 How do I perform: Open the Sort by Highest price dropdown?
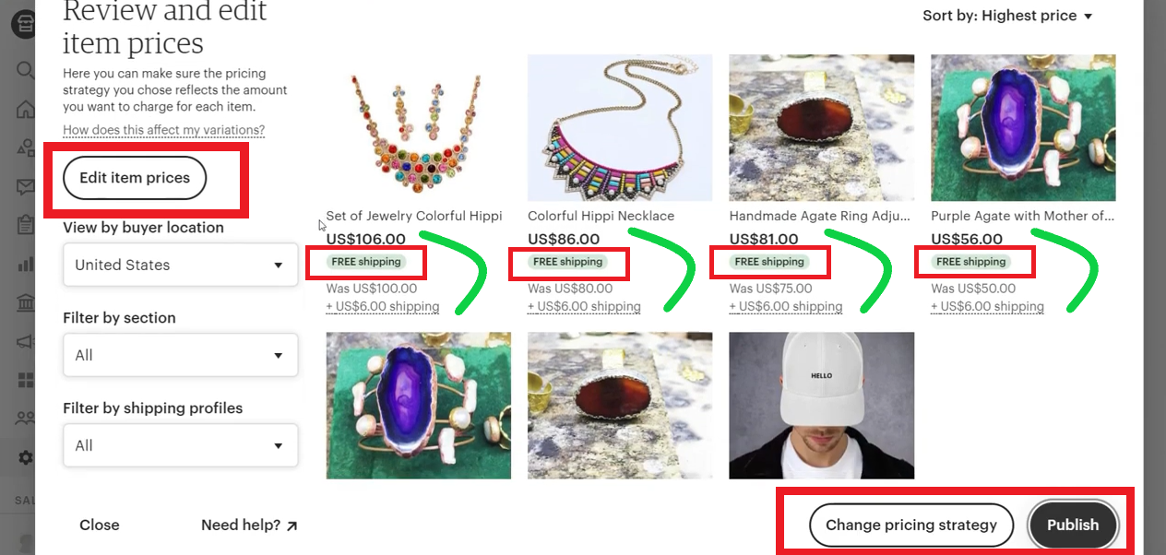click(x=1007, y=16)
